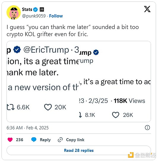The image size is (159, 161).
Task: Click the blue Reply speech bubble icon
Action: pyautogui.click(x=34, y=140)
